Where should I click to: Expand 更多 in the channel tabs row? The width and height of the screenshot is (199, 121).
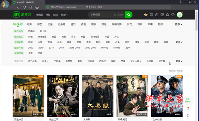(x=179, y=24)
